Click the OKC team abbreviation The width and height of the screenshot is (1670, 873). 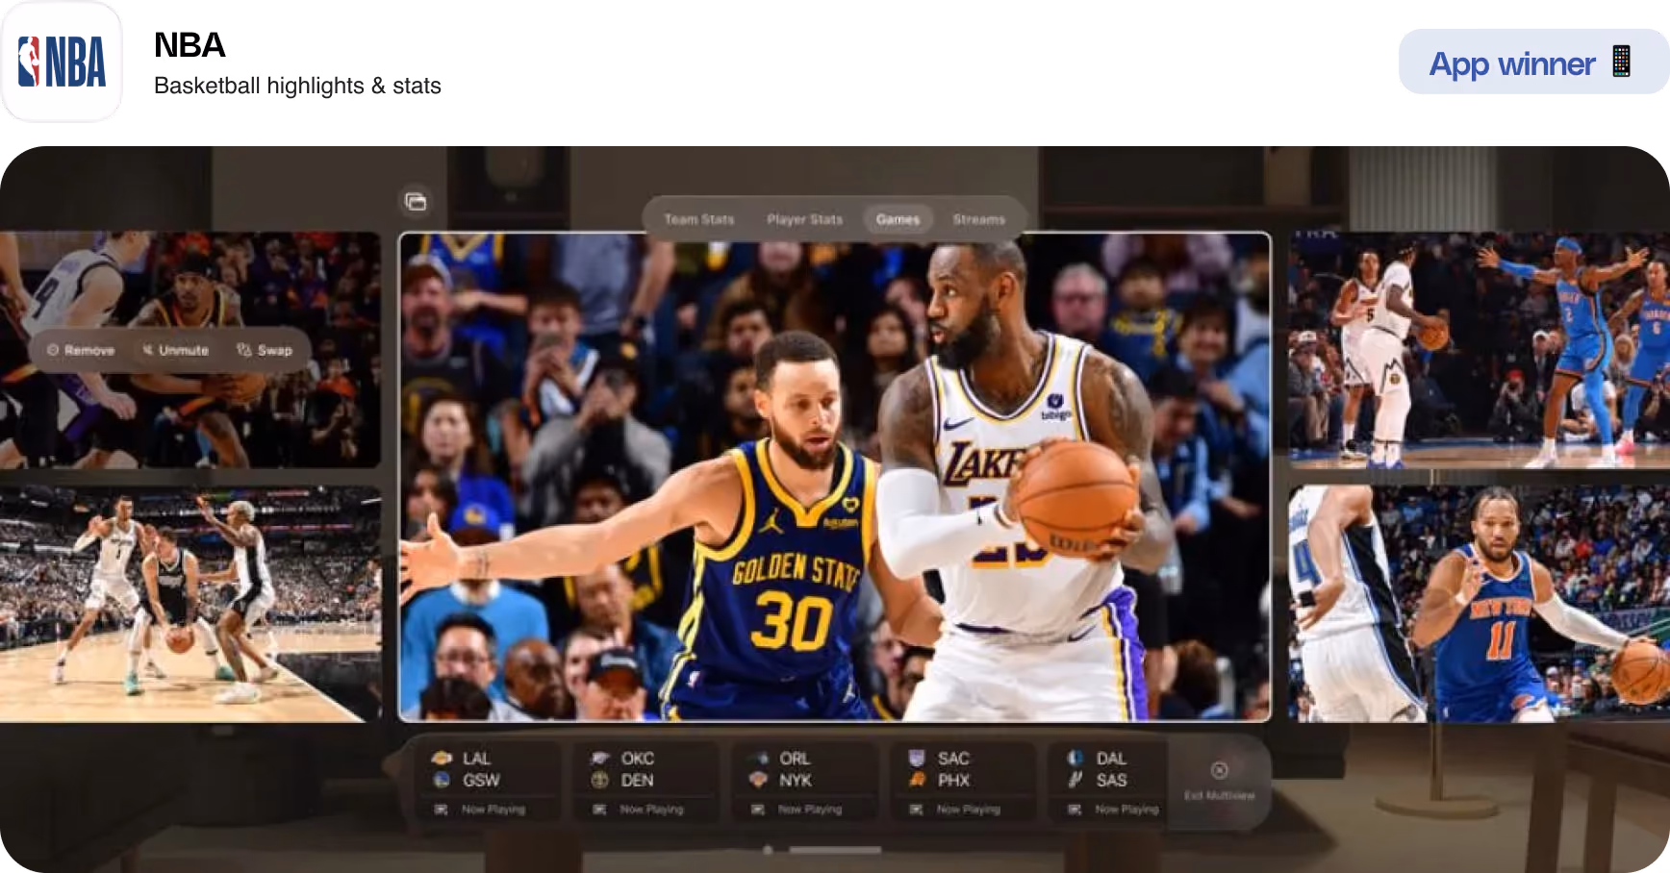tap(637, 759)
